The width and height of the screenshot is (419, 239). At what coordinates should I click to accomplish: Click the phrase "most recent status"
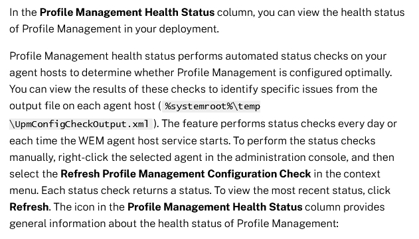tap(309, 190)
